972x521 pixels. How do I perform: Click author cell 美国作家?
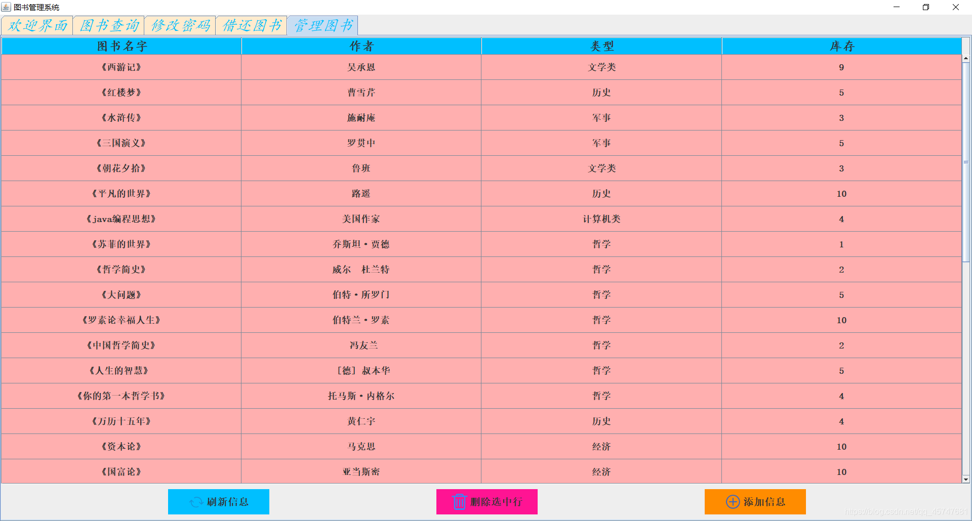coord(361,219)
